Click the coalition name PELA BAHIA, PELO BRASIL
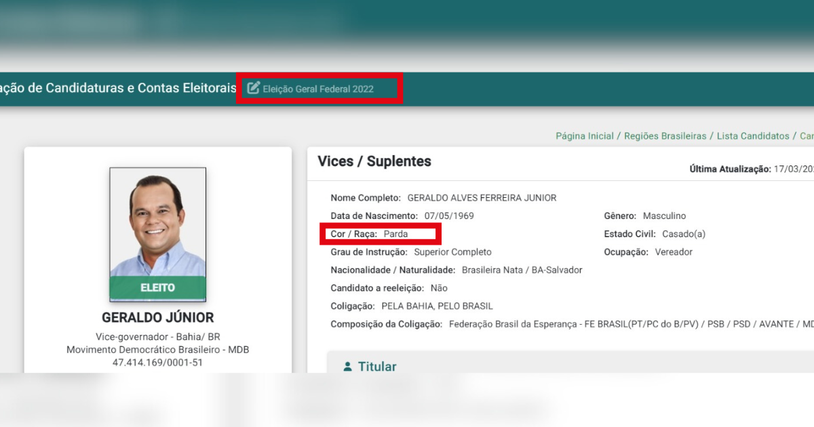The width and height of the screenshot is (814, 427). coord(437,306)
